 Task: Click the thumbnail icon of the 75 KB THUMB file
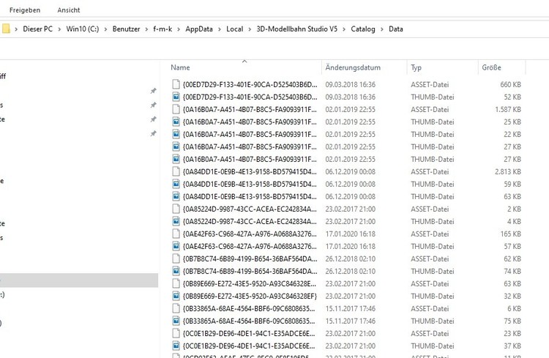176,320
